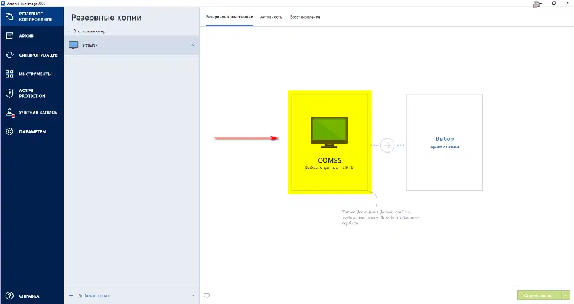Switch to the Активность tab
Screen dimensions: 574x304
(x=271, y=17)
